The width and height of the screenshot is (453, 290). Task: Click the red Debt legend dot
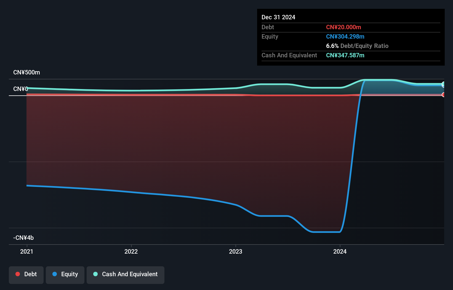pos(18,274)
